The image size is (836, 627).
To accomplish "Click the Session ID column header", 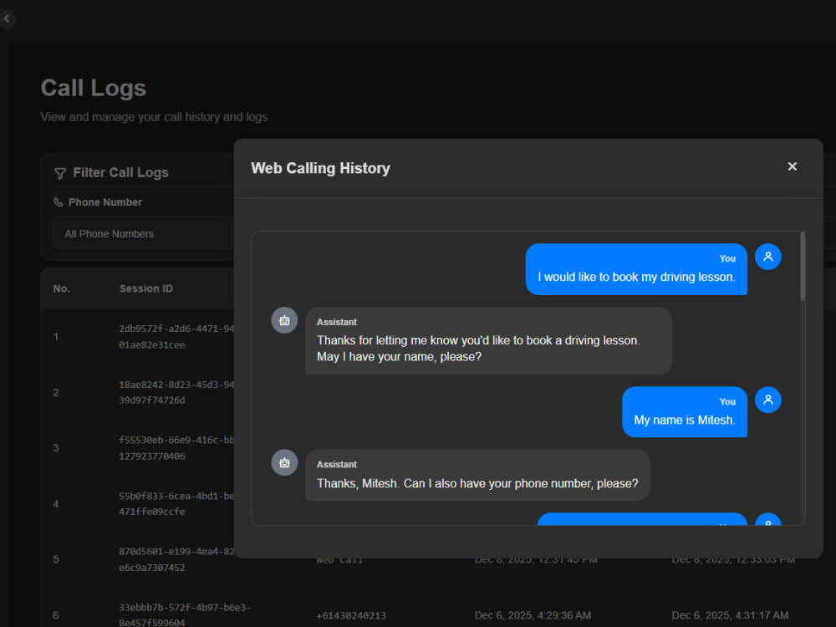I will pos(146,288).
